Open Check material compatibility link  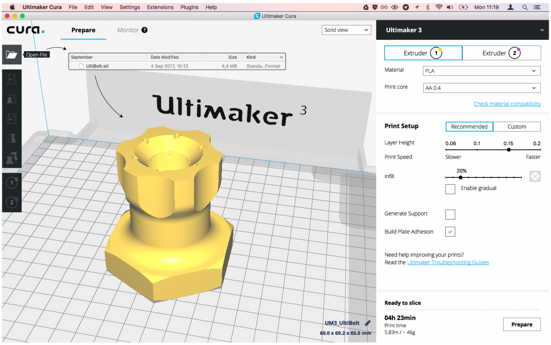507,104
